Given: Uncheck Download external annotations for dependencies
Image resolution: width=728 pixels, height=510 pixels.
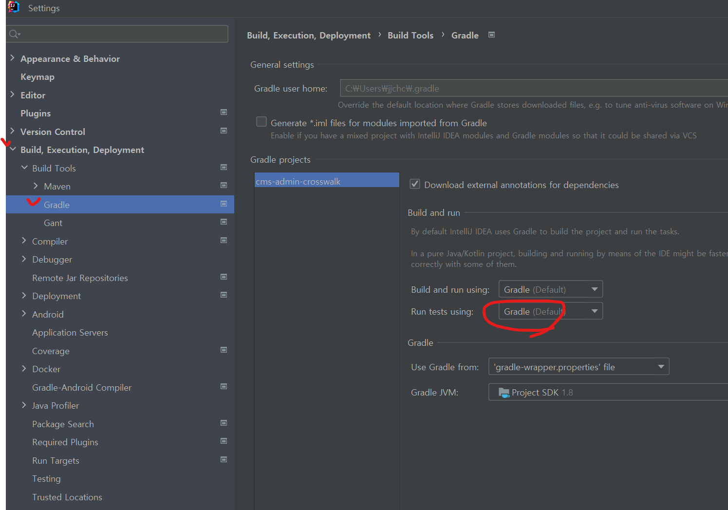Looking at the screenshot, I should 415,184.
